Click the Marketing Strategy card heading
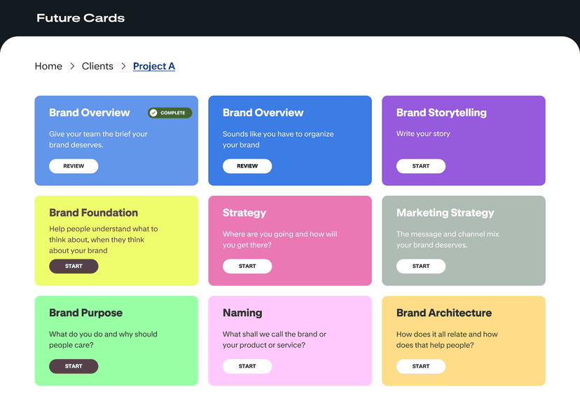The image size is (580, 413). tap(445, 212)
